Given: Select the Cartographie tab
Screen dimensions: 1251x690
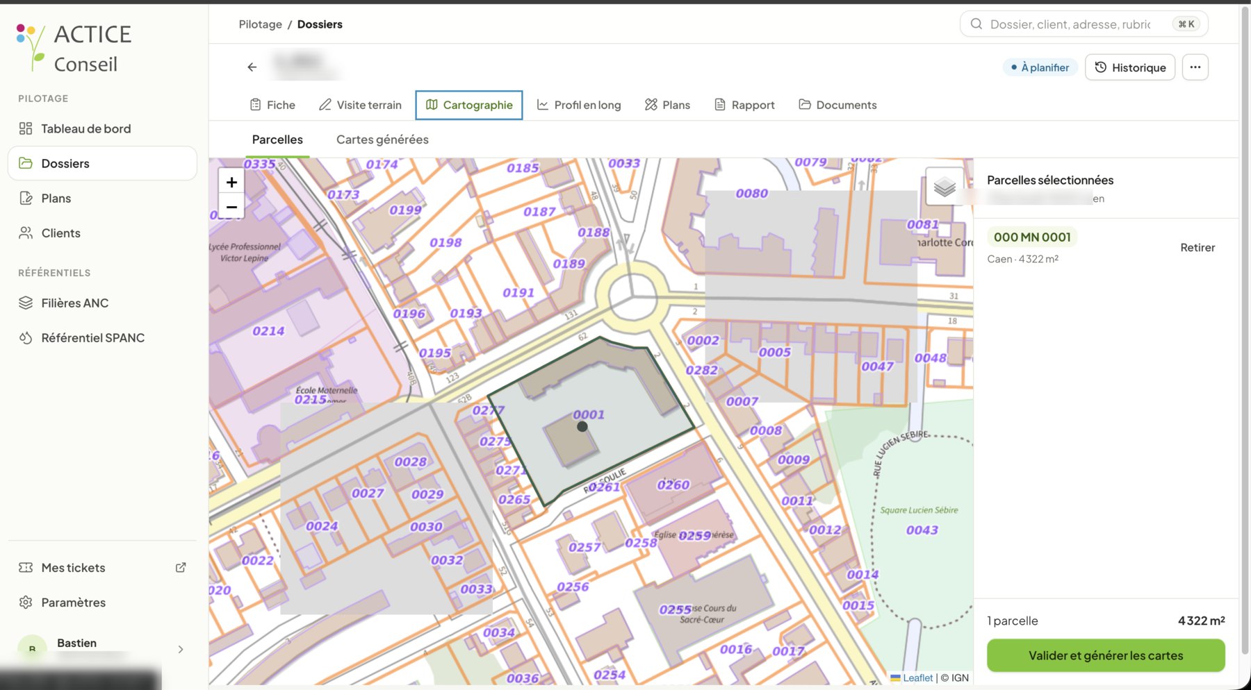Looking at the screenshot, I should click(469, 105).
